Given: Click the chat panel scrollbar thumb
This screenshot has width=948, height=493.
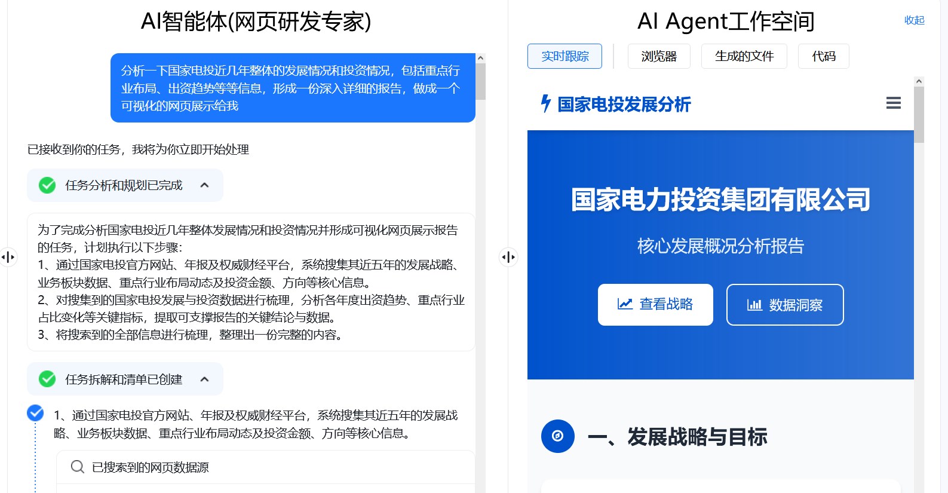Looking at the screenshot, I should coord(480,82).
